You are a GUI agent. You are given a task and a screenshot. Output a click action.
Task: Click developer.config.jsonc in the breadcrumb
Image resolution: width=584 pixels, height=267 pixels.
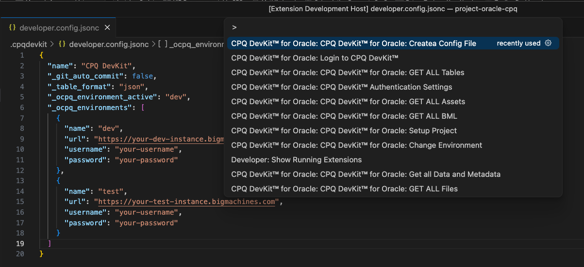pyautogui.click(x=109, y=44)
